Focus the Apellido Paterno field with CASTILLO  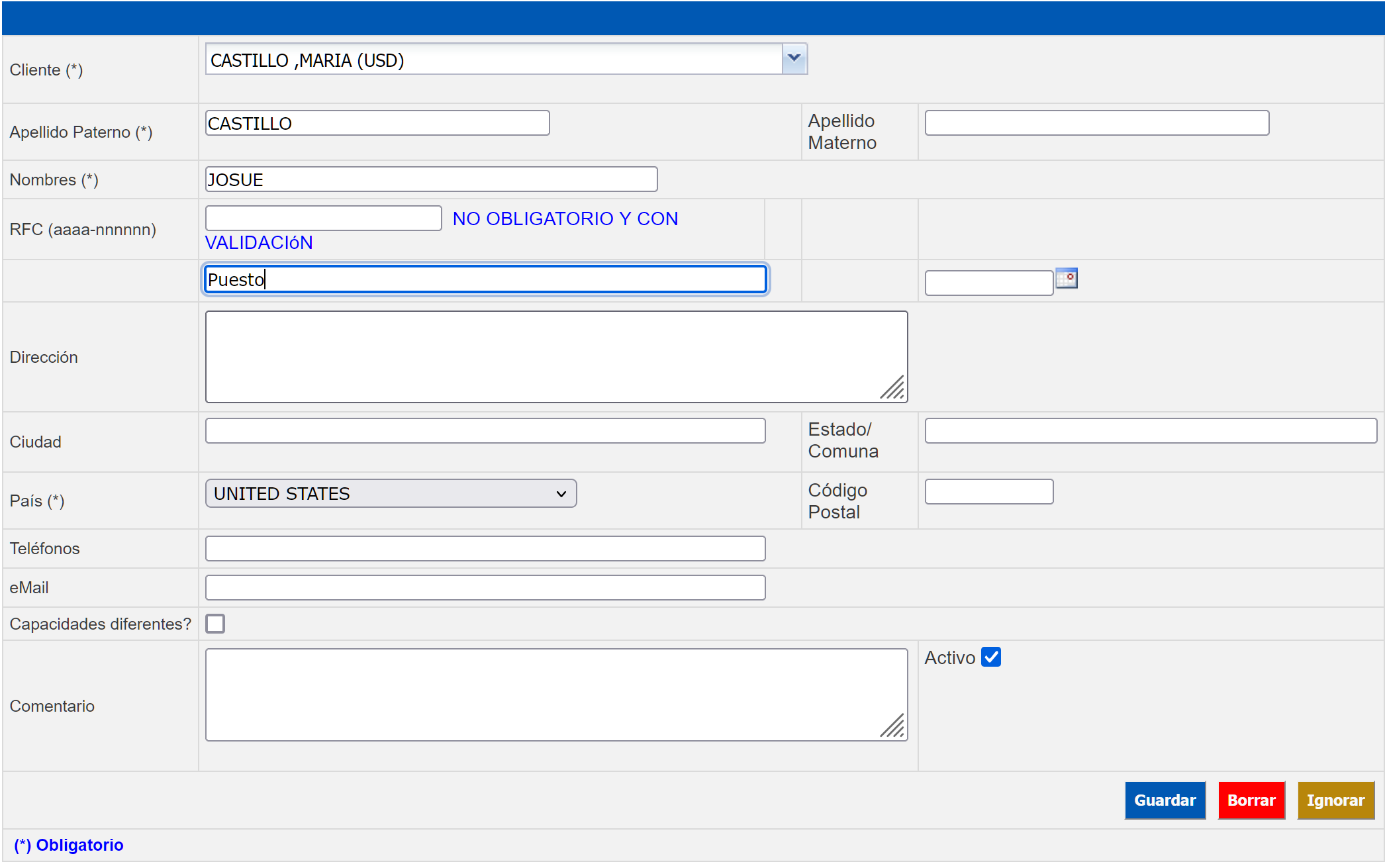pyautogui.click(x=377, y=123)
